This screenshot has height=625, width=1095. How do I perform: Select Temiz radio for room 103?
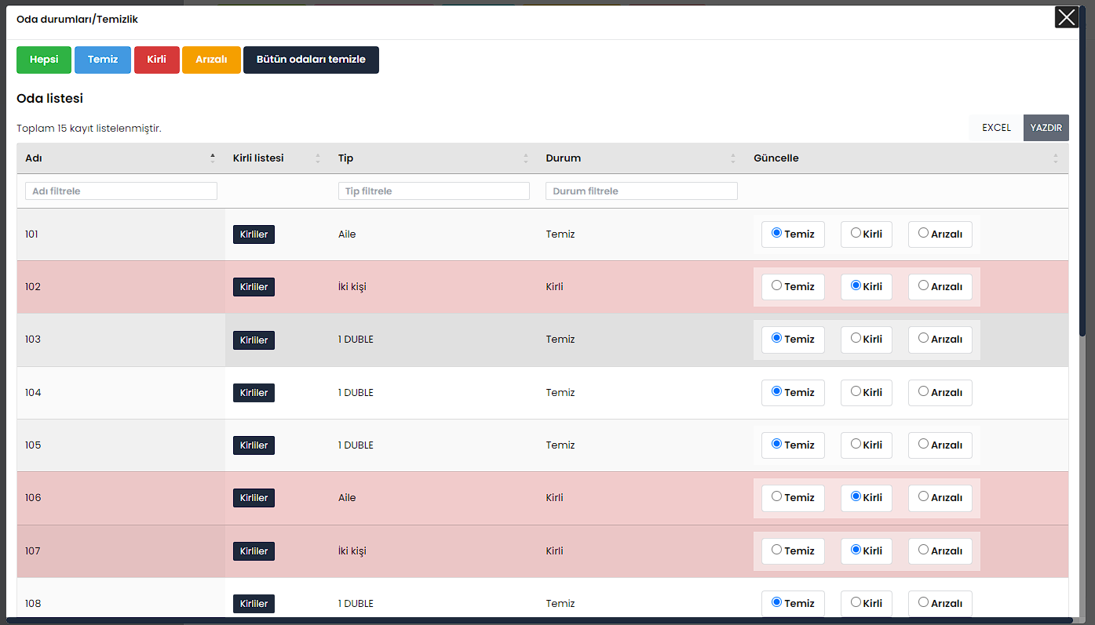(x=776, y=338)
